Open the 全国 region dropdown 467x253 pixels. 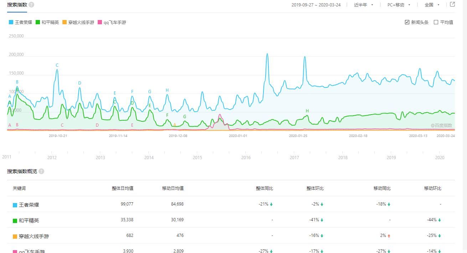[432, 5]
